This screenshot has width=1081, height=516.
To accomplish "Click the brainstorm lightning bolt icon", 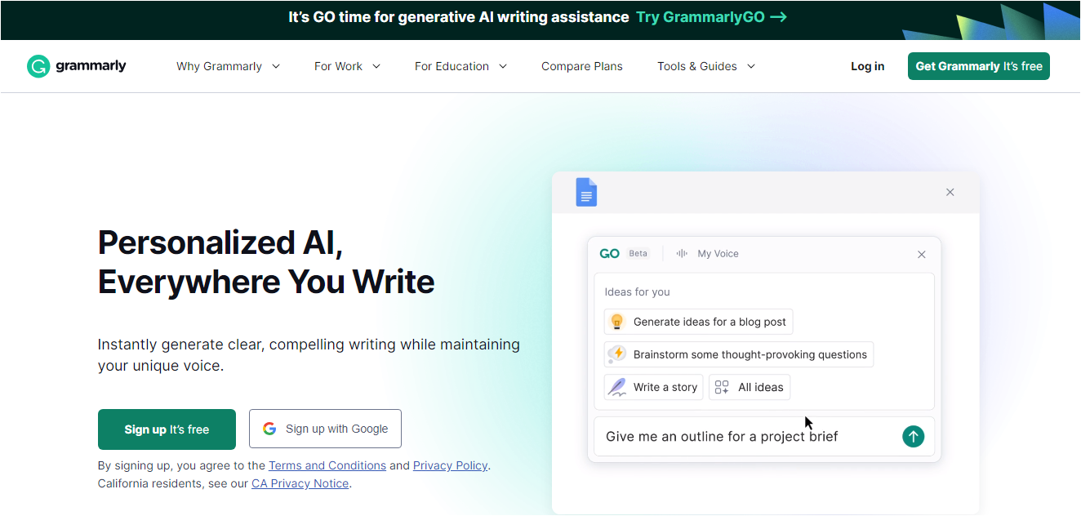I will [617, 354].
